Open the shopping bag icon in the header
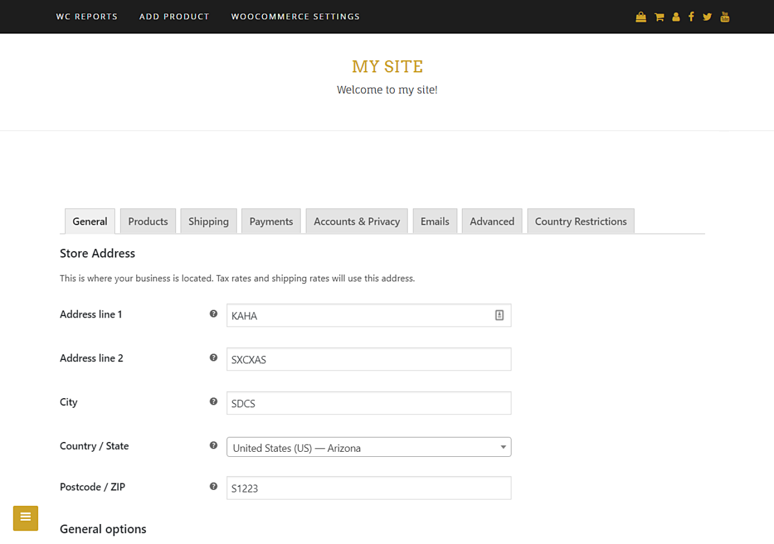The width and height of the screenshot is (774, 544). [640, 16]
